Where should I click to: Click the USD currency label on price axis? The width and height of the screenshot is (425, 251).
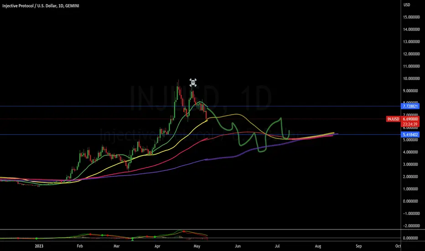[x=407, y=5]
